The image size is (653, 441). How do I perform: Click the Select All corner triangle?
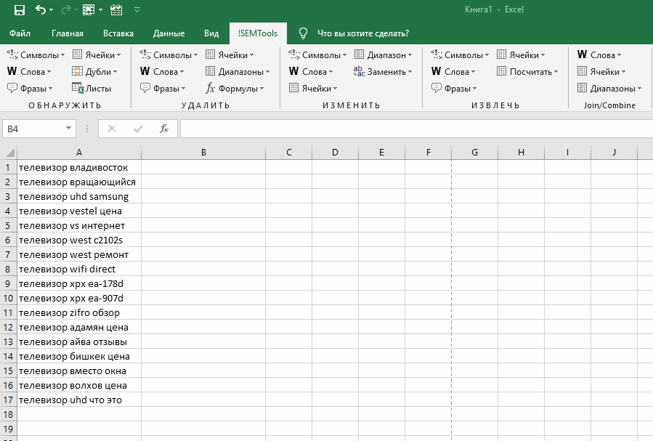pos(9,152)
